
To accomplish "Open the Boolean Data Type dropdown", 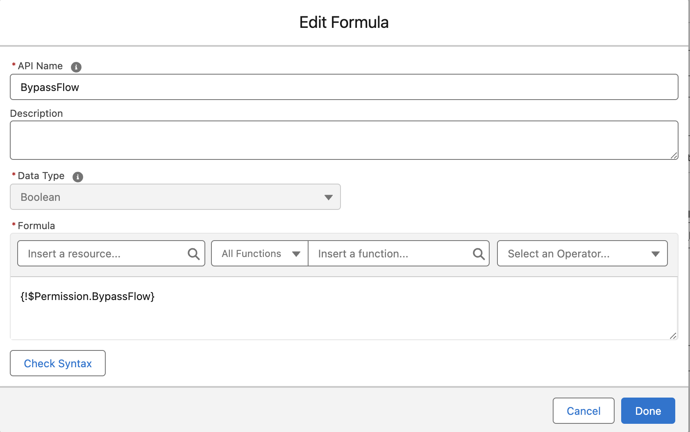I will click(x=175, y=197).
